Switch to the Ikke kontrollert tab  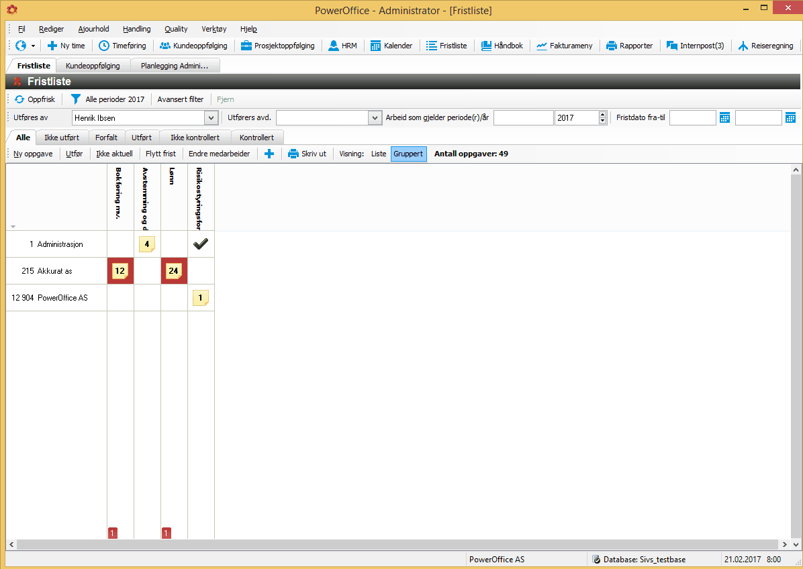[195, 138]
